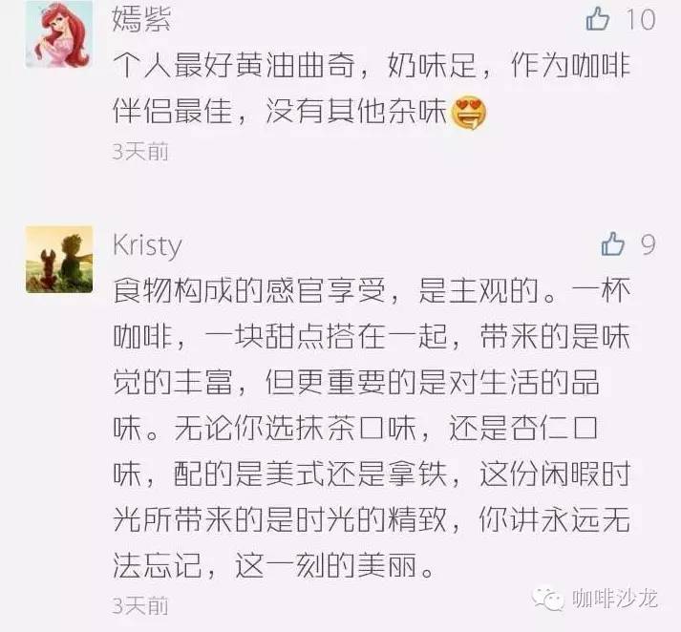
Task: Click the 3天前 timestamp under 嫣紫's comment
Action: [x=140, y=152]
